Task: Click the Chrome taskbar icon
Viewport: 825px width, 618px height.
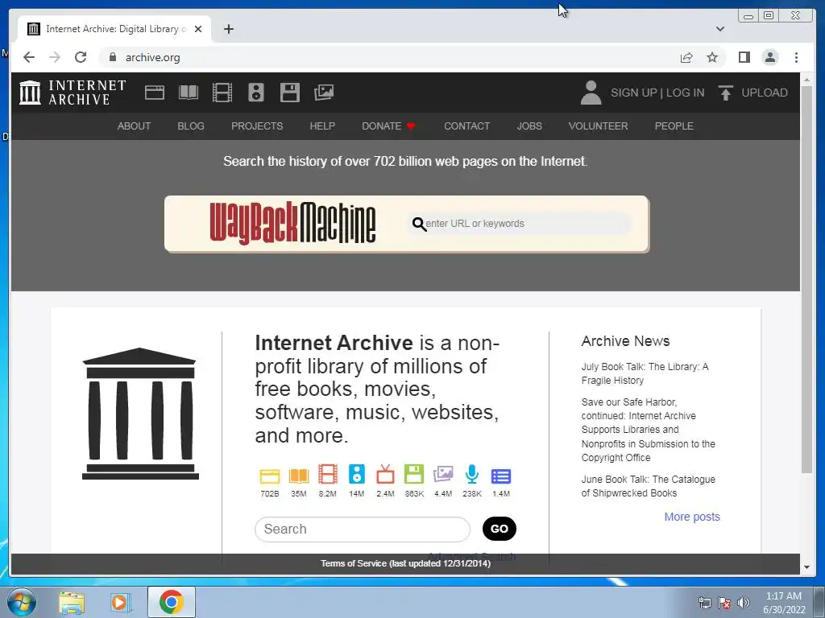Action: (x=171, y=602)
